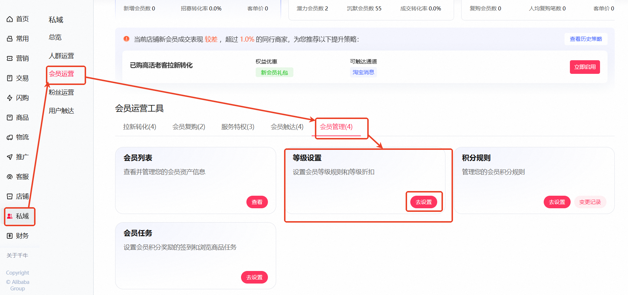Image resolution: width=628 pixels, height=295 pixels.
Task: Click the 复购会员数 0 statistic
Action: coord(486,8)
